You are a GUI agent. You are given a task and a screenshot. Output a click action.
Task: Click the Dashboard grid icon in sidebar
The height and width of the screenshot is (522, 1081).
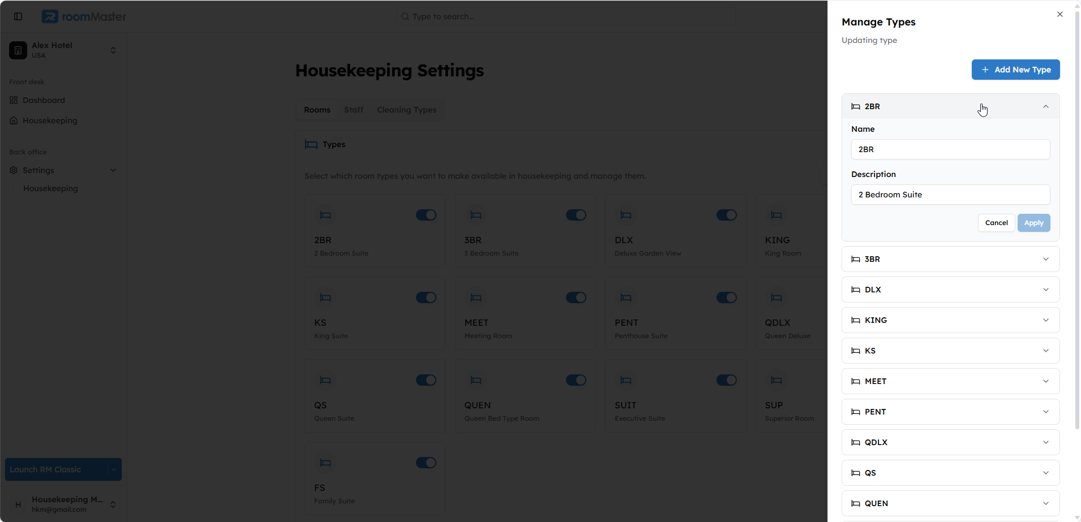coord(14,100)
